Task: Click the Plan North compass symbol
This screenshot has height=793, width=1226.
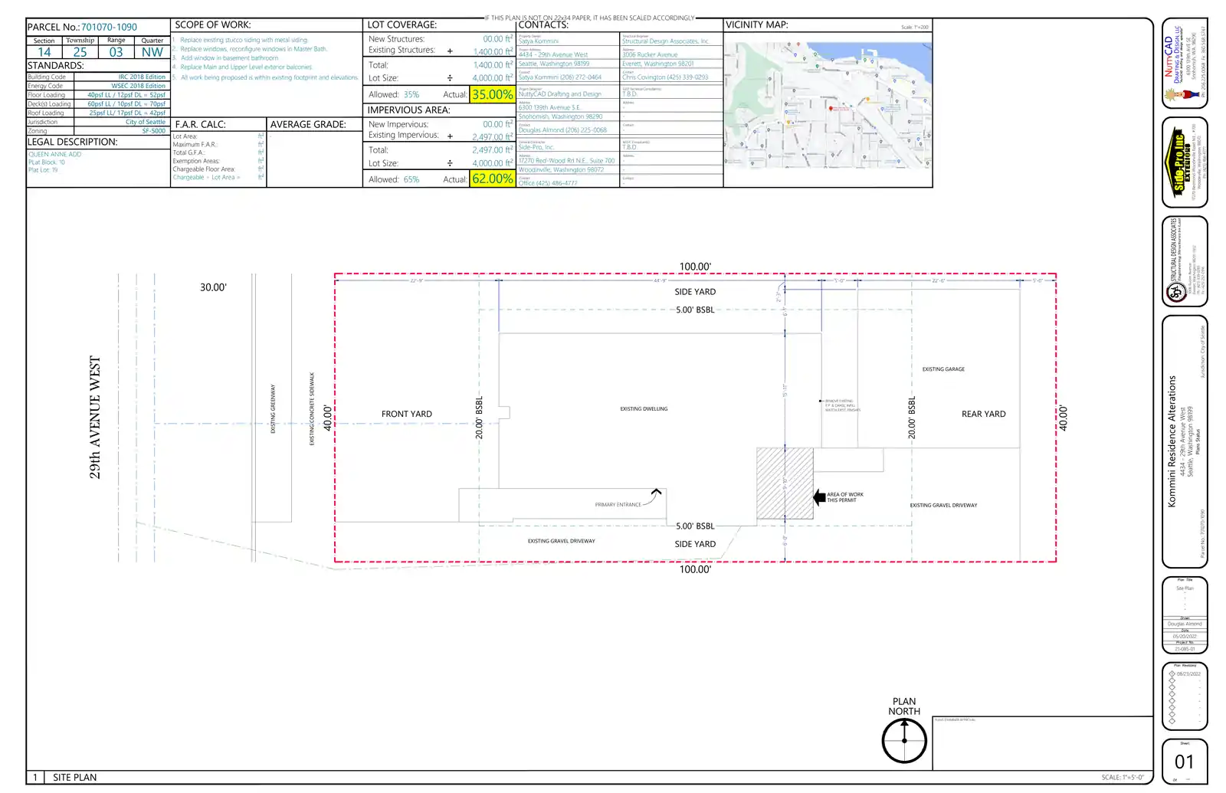Action: click(x=904, y=741)
